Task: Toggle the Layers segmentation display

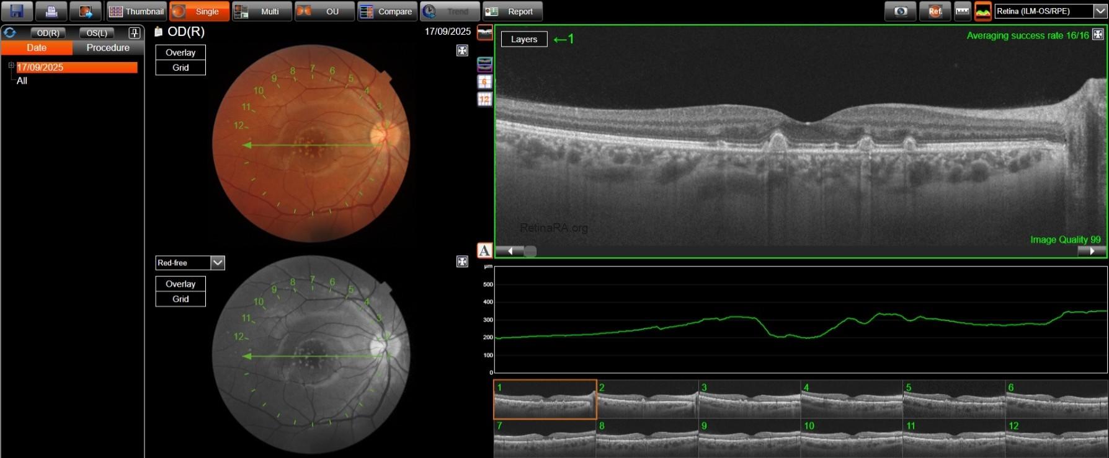Action: tap(523, 39)
